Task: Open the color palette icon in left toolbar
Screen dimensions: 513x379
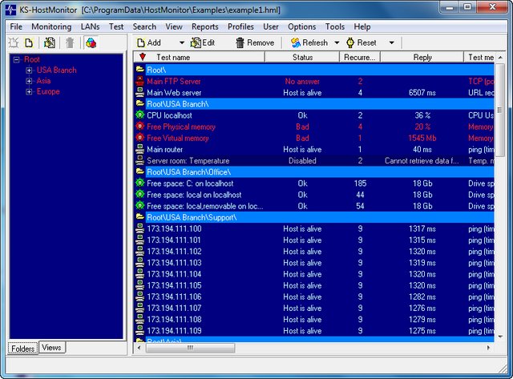Action: pos(91,42)
